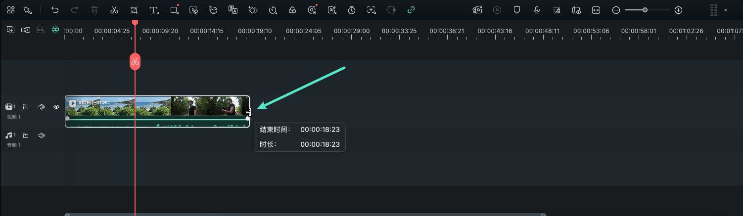The height and width of the screenshot is (216, 743).
Task: Lock the 音频 1 audio track
Action: pyautogui.click(x=26, y=135)
